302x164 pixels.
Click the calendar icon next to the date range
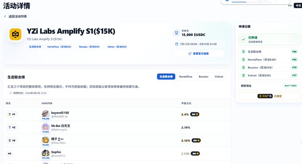(x=177, y=44)
